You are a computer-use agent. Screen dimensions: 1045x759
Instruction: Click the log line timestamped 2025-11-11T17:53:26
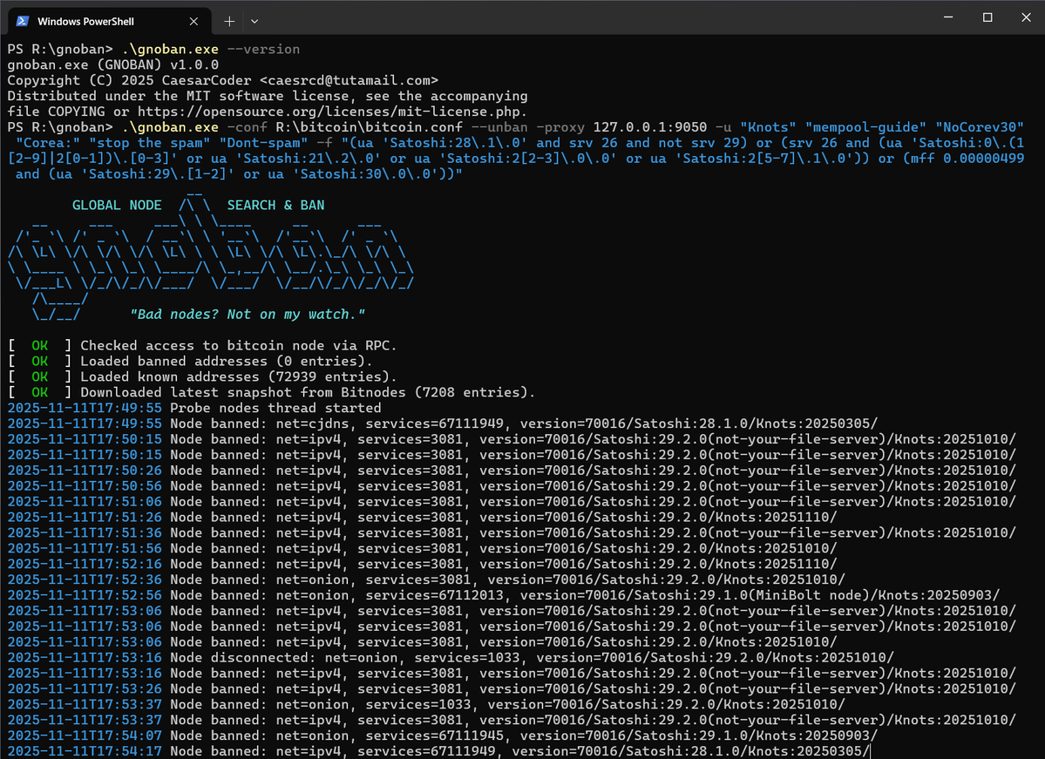(x=512, y=689)
